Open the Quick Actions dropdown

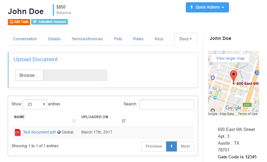coord(207,7)
